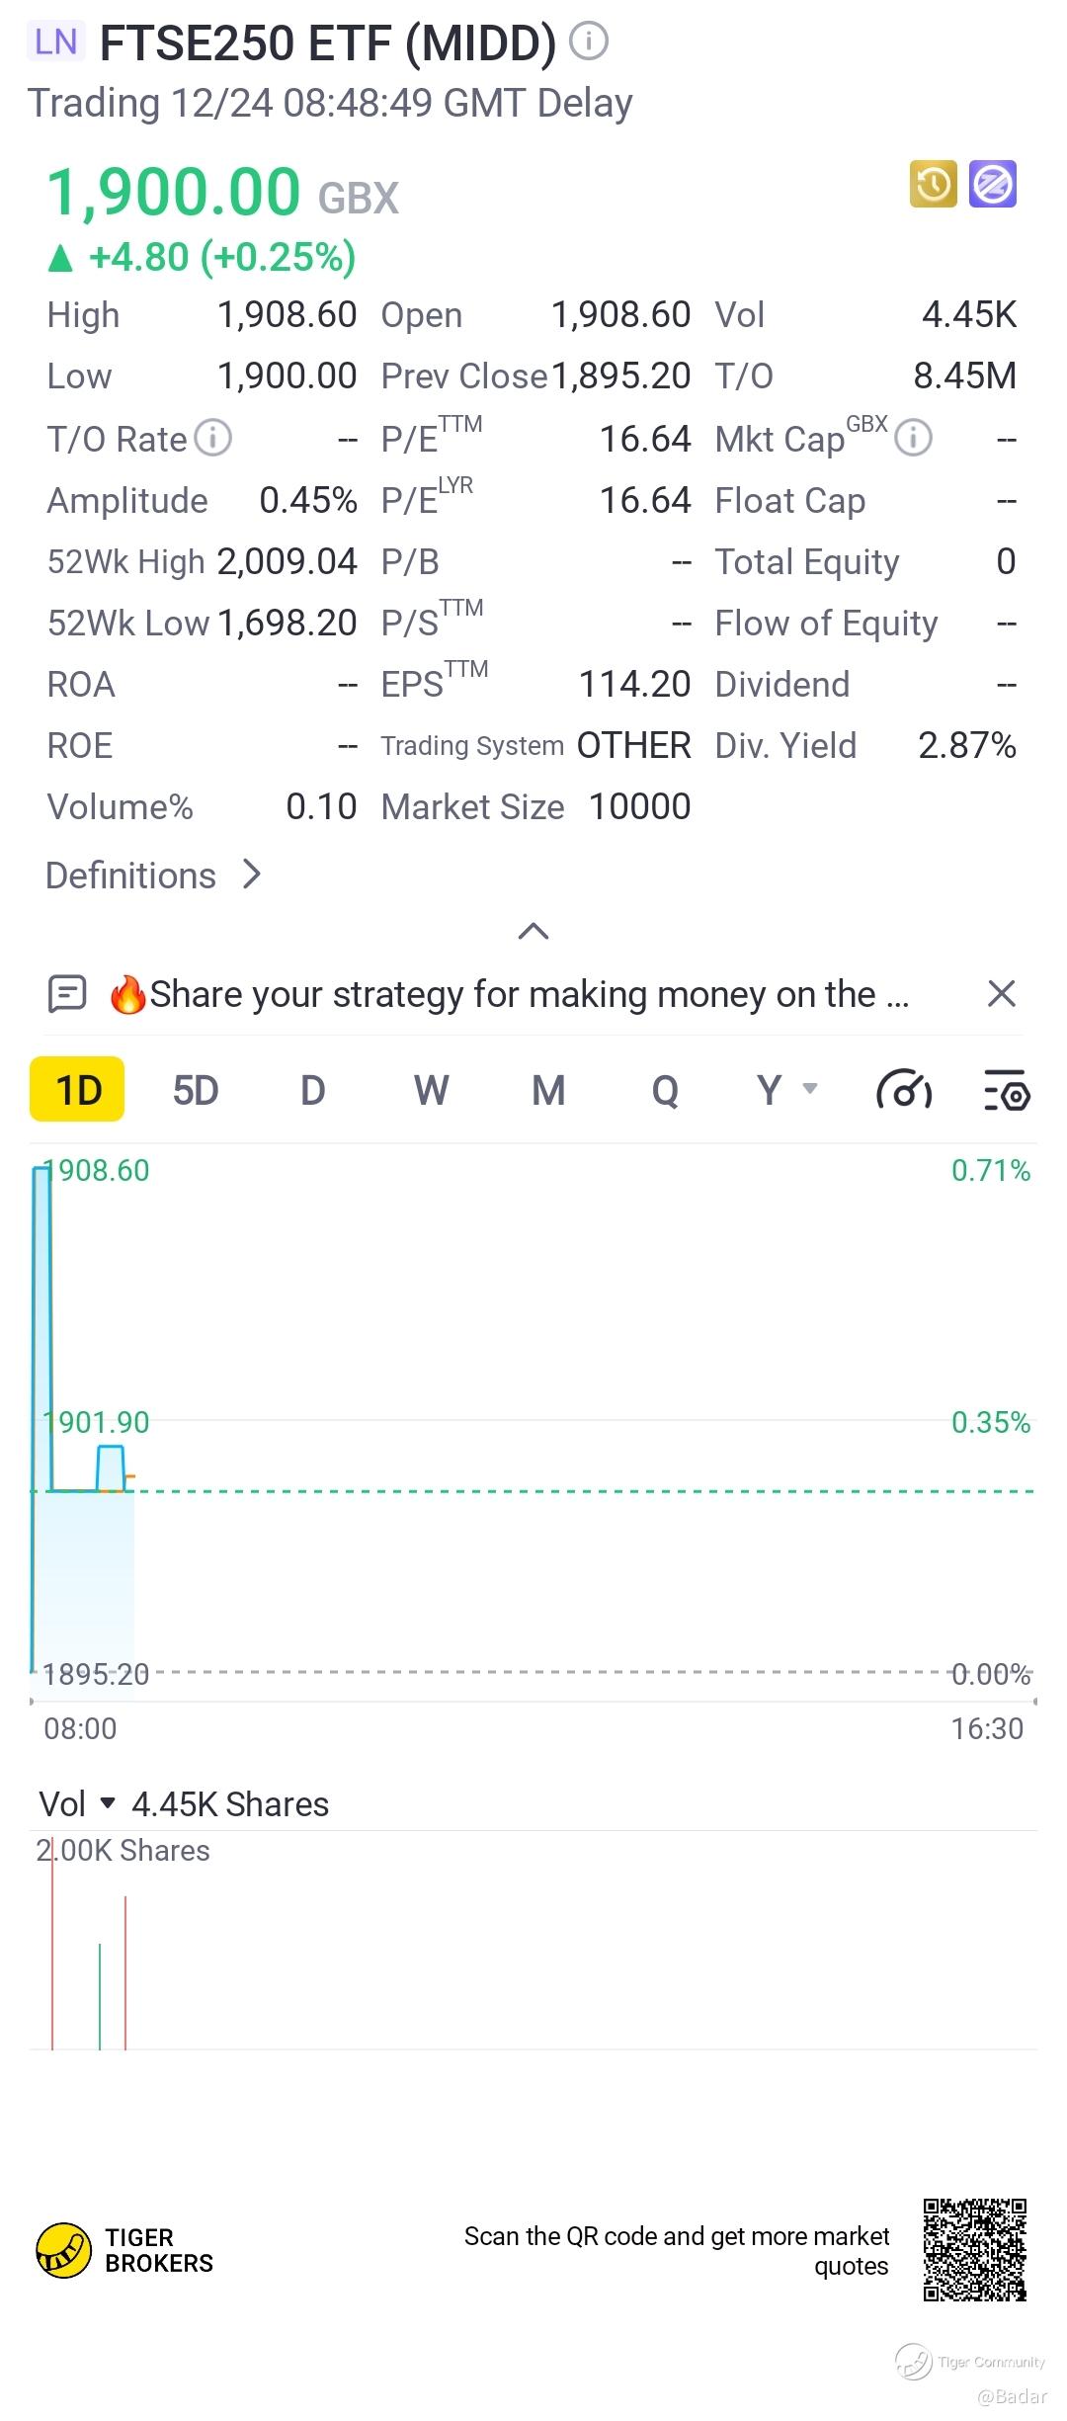Dismiss the share strategy banner

pyautogui.click(x=1001, y=994)
